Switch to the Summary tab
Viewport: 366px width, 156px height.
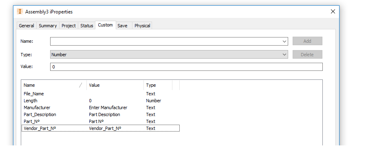point(48,26)
